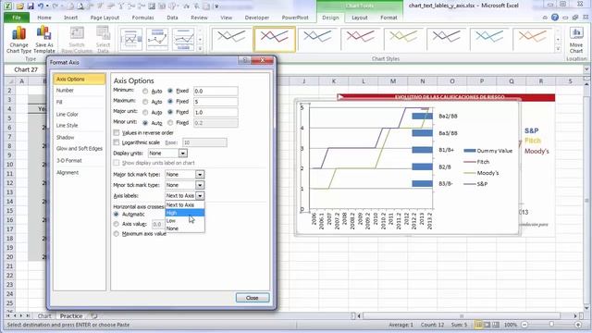Viewport: 592px width, 333px height.
Task: Select Maximum axis value radio button
Action: (117, 234)
